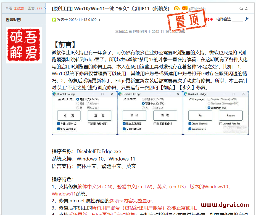Screen dimensions: 256x215
Task: Click the 发表于 2023-11-13 01:22 timestamp
Action: click(77, 20)
